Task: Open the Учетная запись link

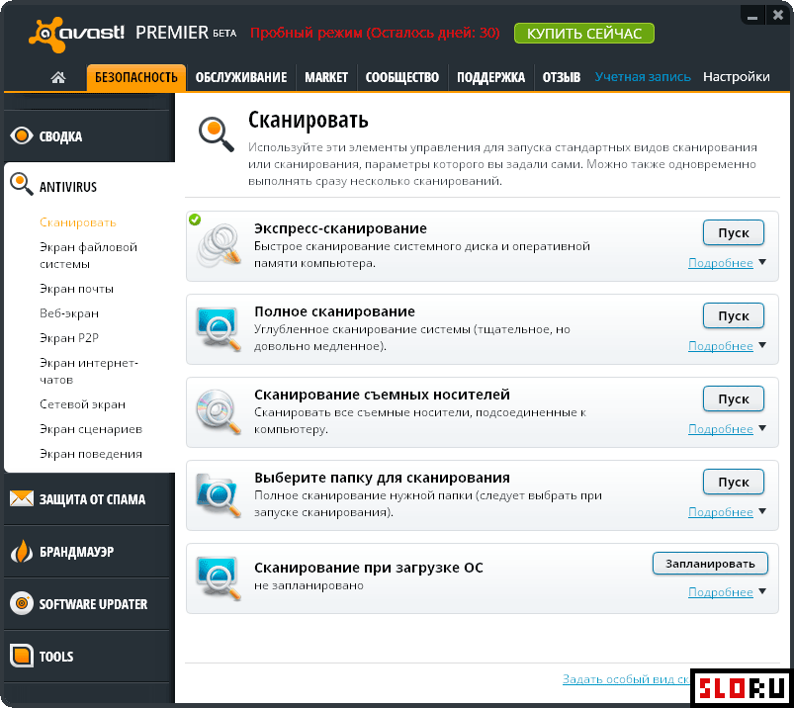Action: (x=643, y=77)
